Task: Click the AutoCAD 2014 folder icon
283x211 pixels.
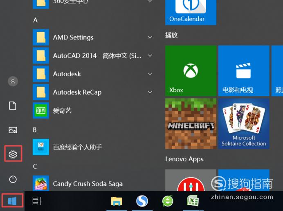Action: pyautogui.click(x=41, y=55)
